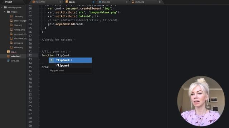
Task: Click the function type icon beside flipCard()
Action: click(51, 60)
